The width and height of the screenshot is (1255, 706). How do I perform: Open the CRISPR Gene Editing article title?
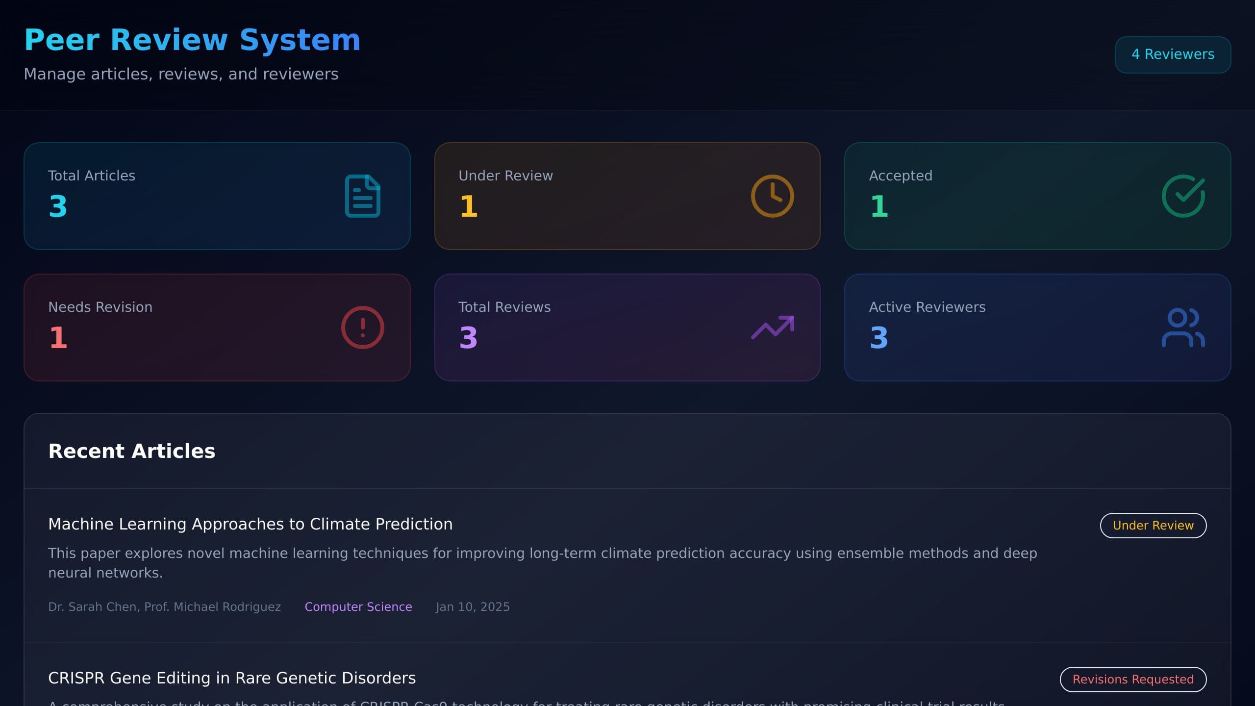tap(232, 678)
